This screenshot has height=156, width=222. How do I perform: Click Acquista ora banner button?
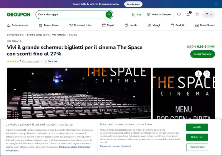pyautogui.click(x=133, y=4)
